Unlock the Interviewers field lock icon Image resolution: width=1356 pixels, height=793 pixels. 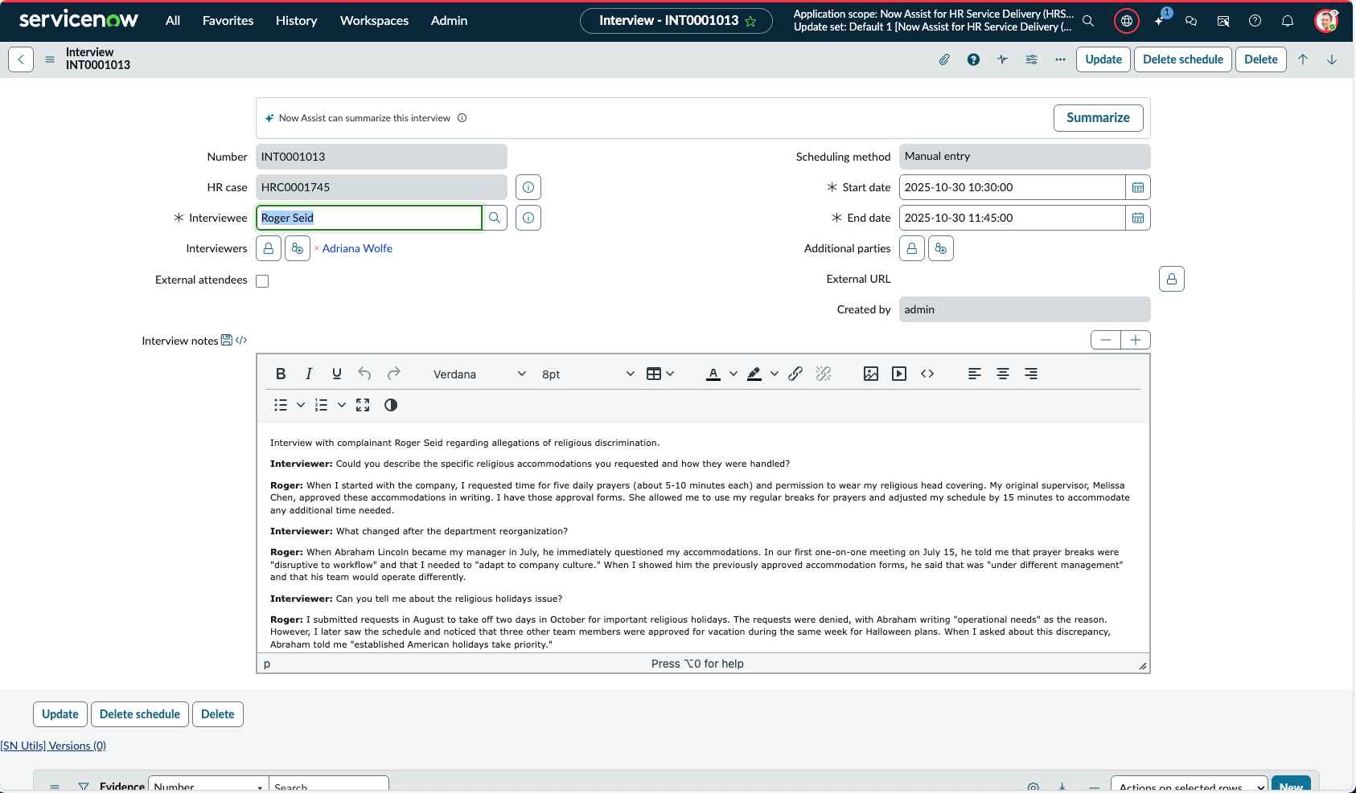(x=269, y=248)
